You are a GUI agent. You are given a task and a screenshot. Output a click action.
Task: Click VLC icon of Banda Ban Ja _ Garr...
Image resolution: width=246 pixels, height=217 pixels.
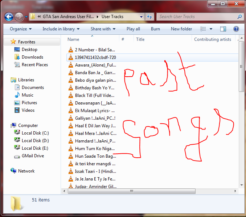pos(71,73)
